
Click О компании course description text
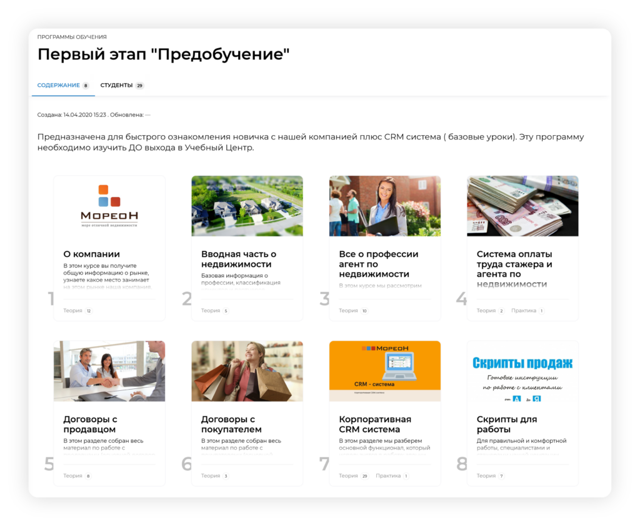[107, 276]
